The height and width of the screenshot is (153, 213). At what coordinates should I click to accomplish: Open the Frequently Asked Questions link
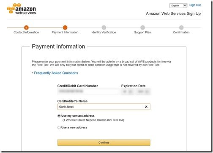point(56,73)
